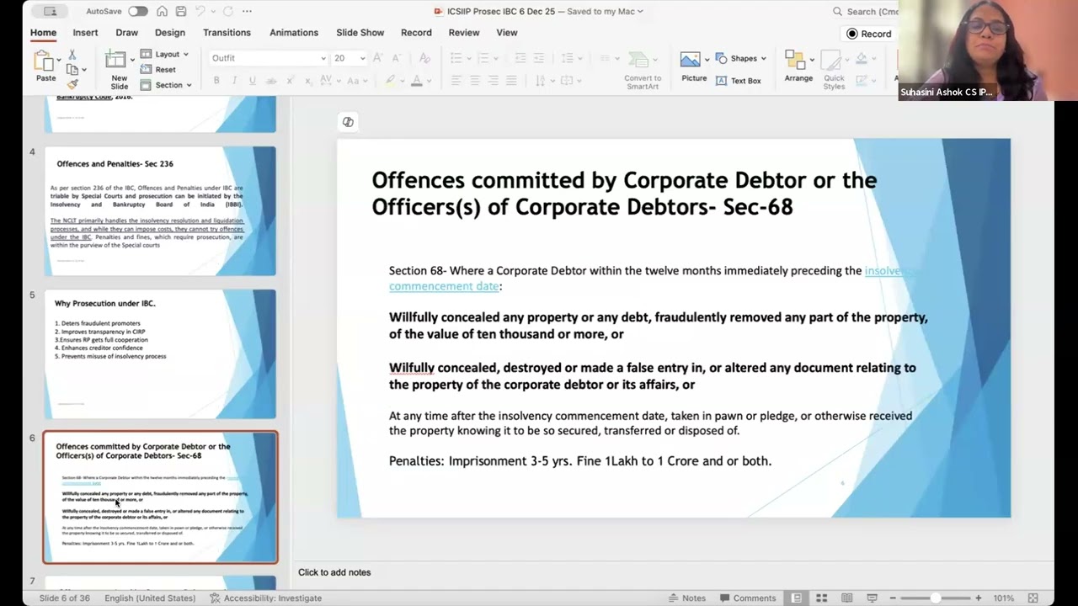Click the Copy icon
Image resolution: width=1078 pixels, height=606 pixels.
pyautogui.click(x=72, y=70)
